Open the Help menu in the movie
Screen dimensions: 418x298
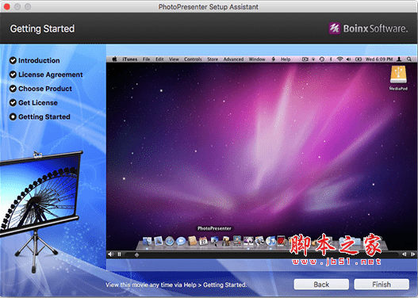[286, 59]
